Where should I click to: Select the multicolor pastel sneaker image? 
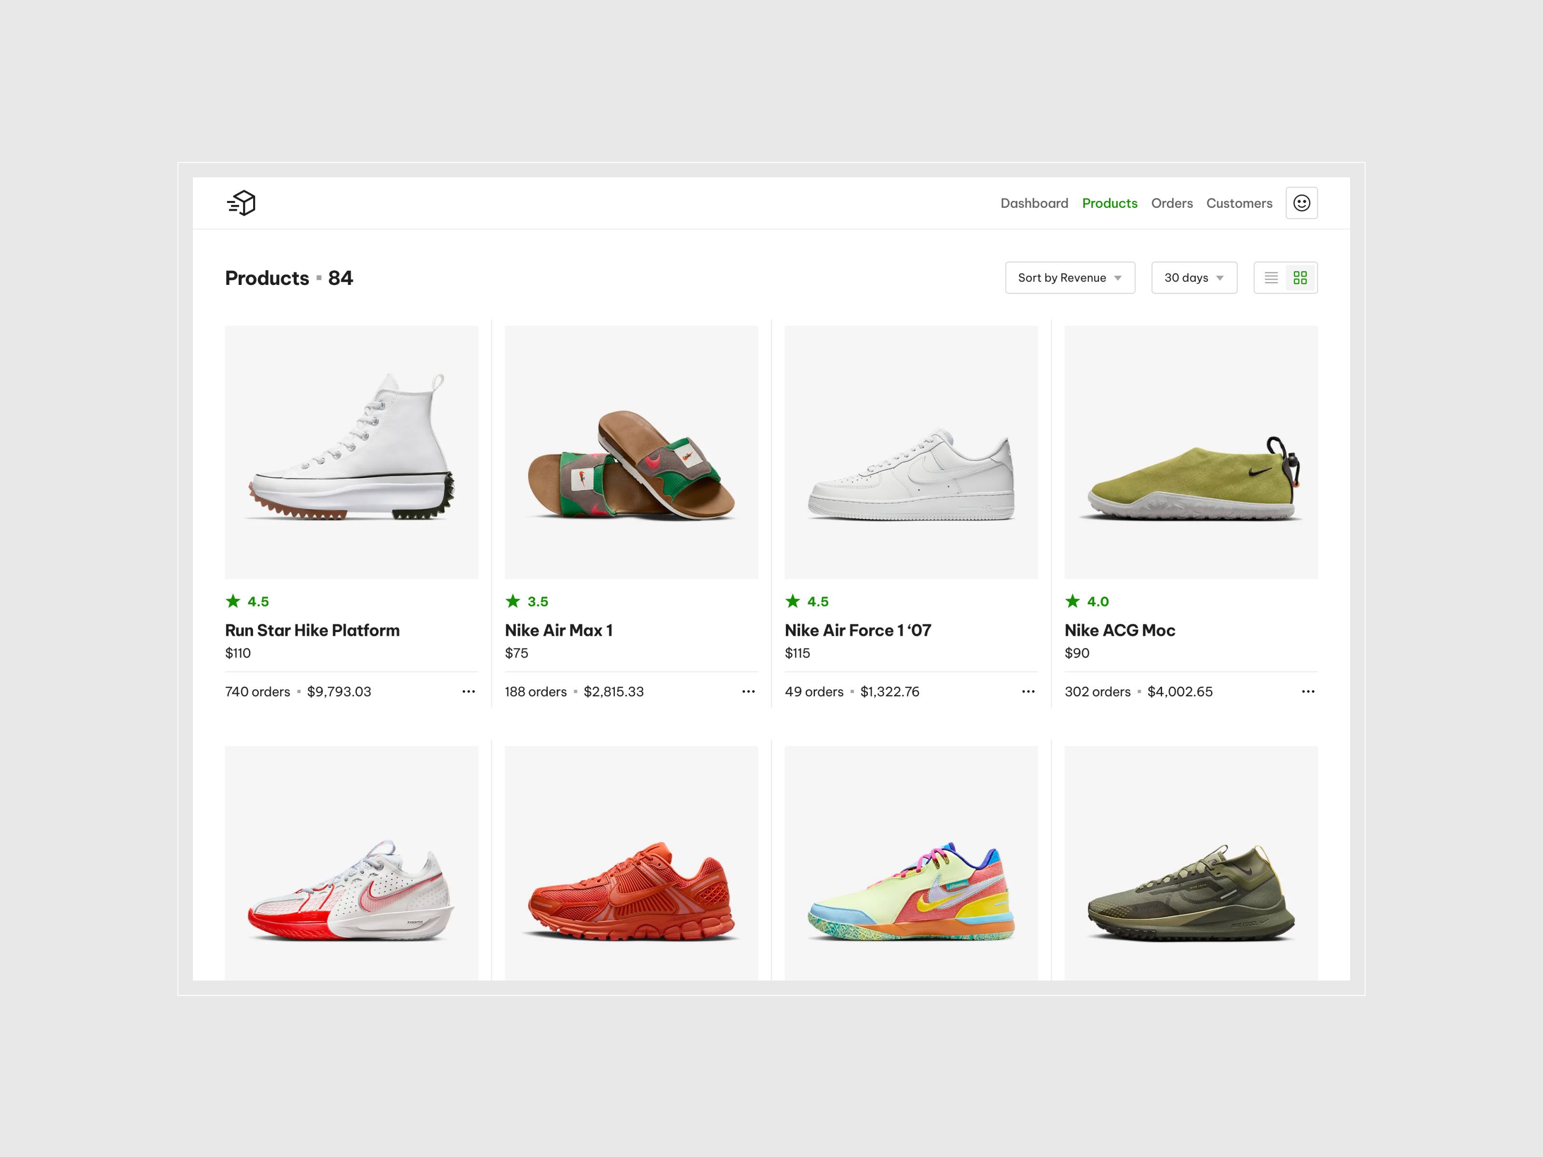911,863
